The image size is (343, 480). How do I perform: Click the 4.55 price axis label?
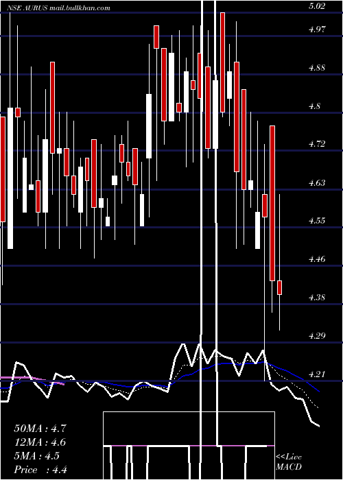click(x=317, y=221)
